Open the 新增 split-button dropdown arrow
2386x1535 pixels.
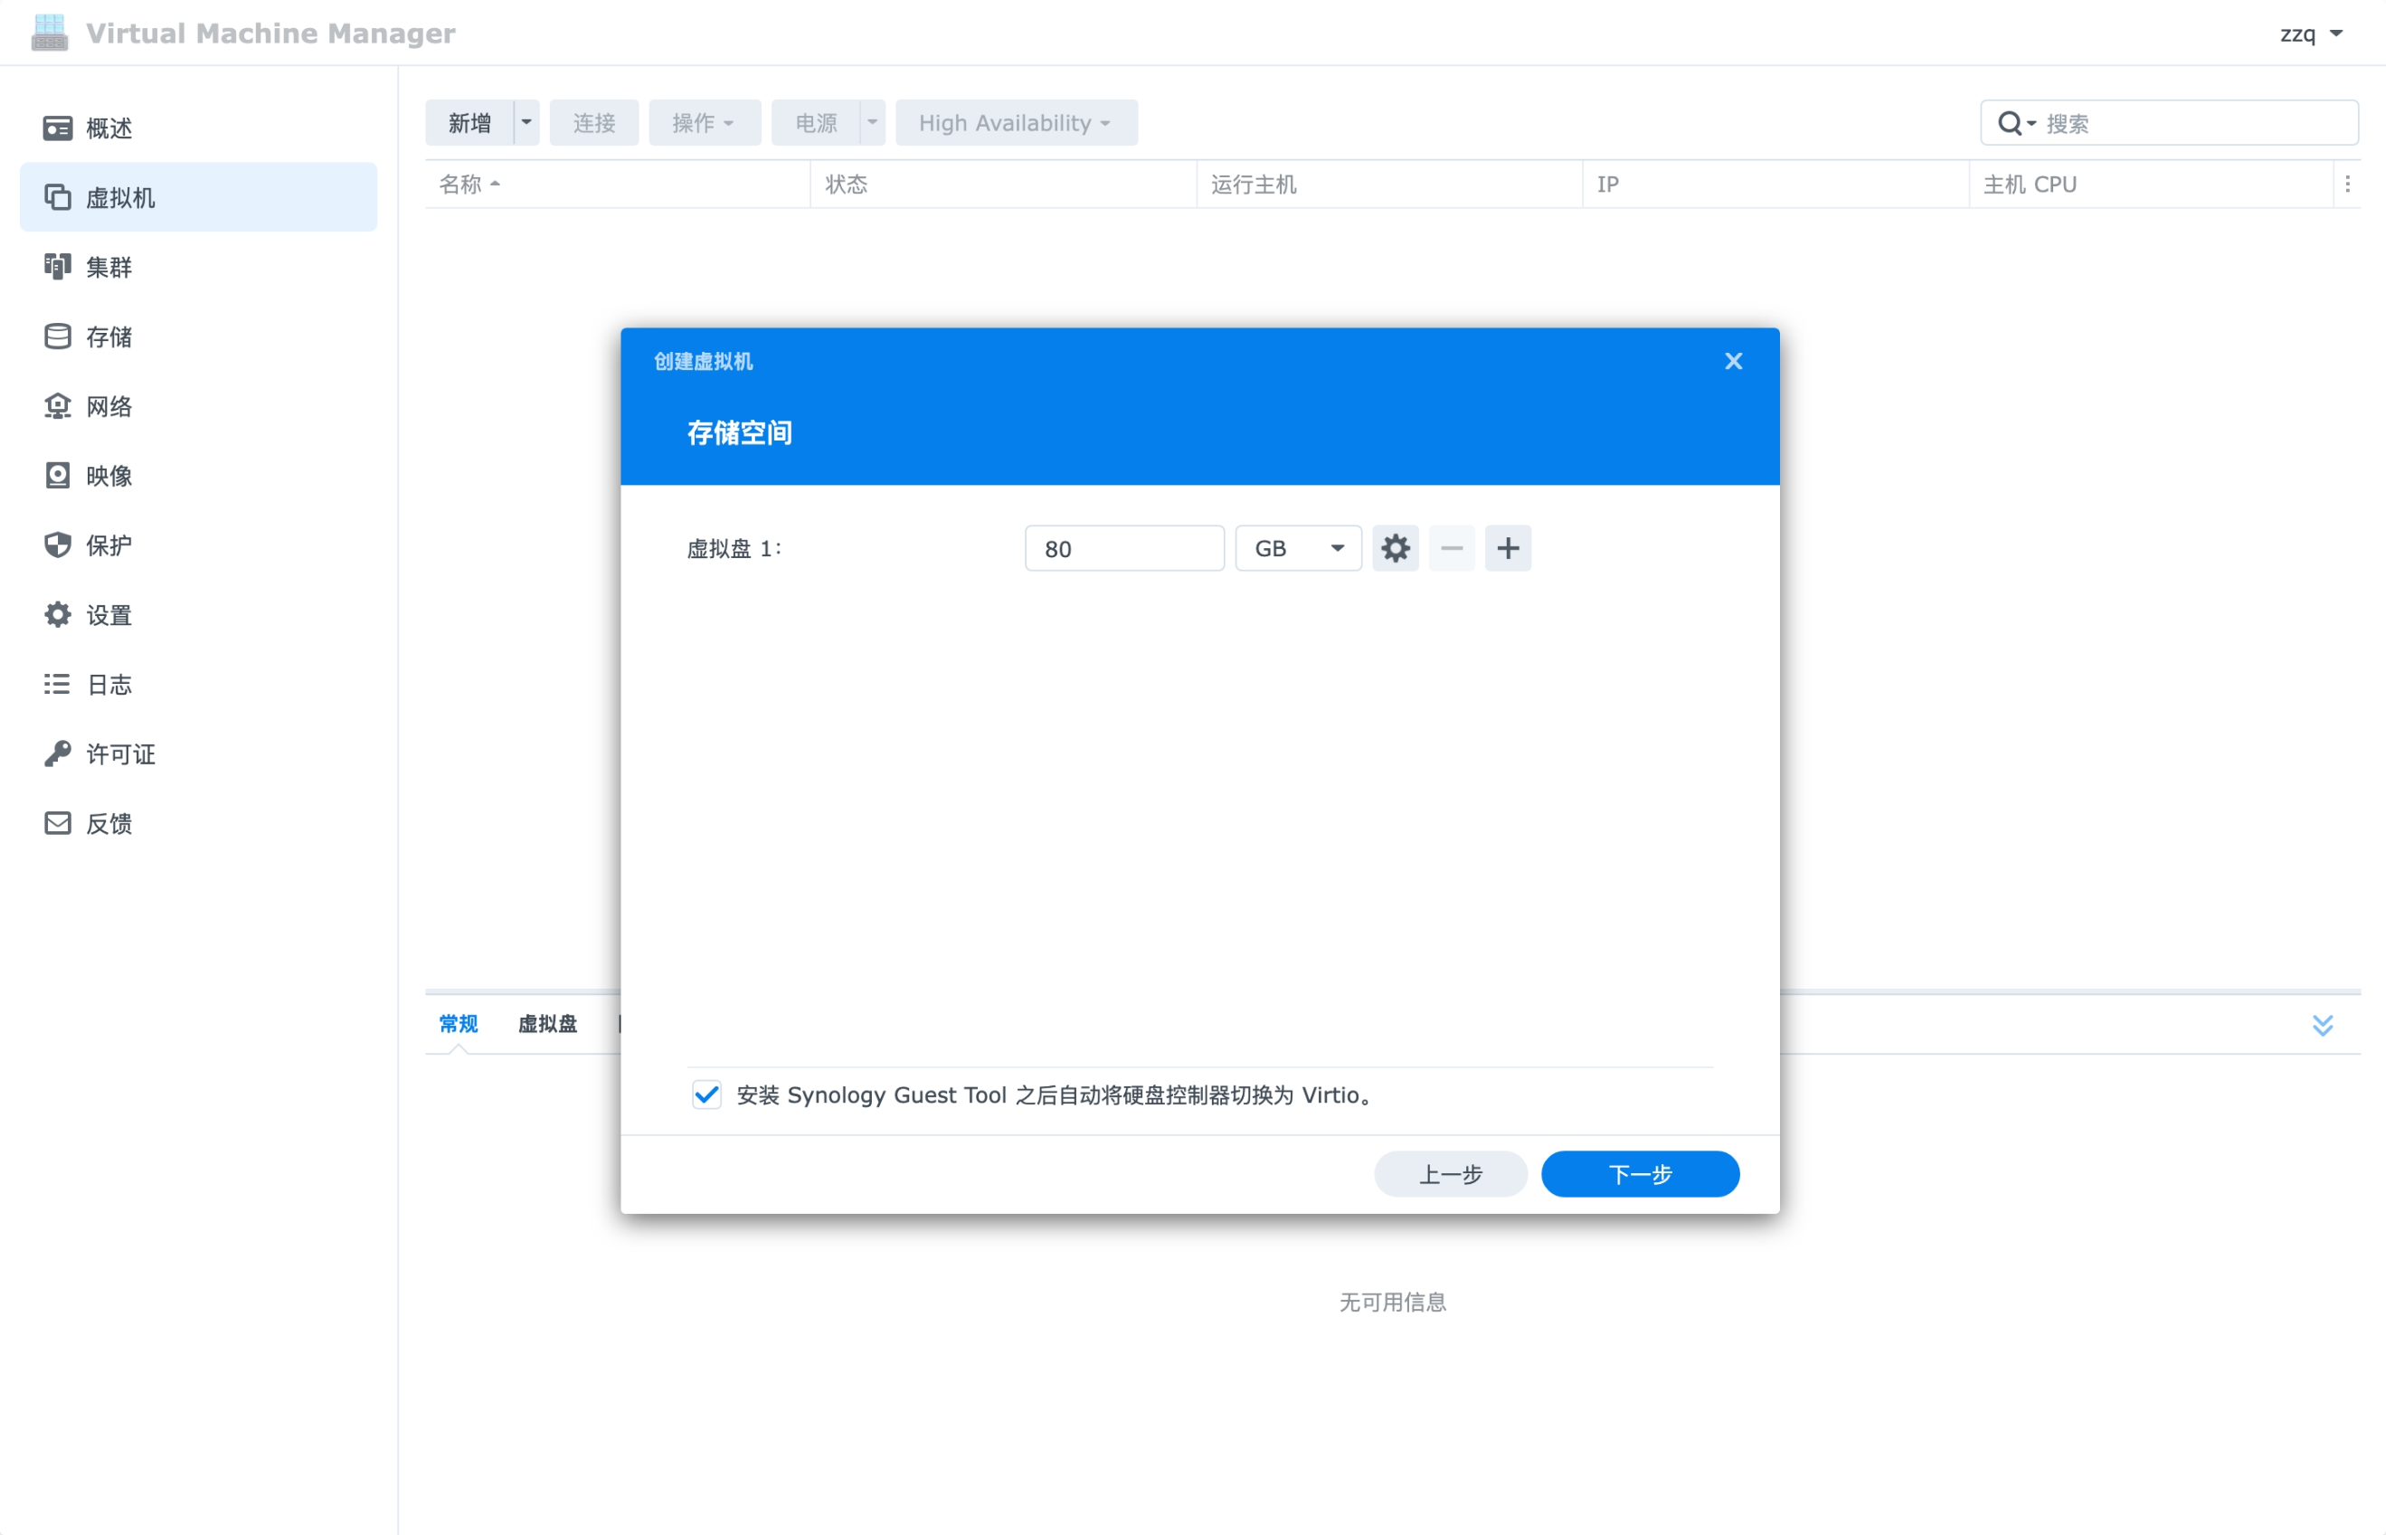coord(526,123)
